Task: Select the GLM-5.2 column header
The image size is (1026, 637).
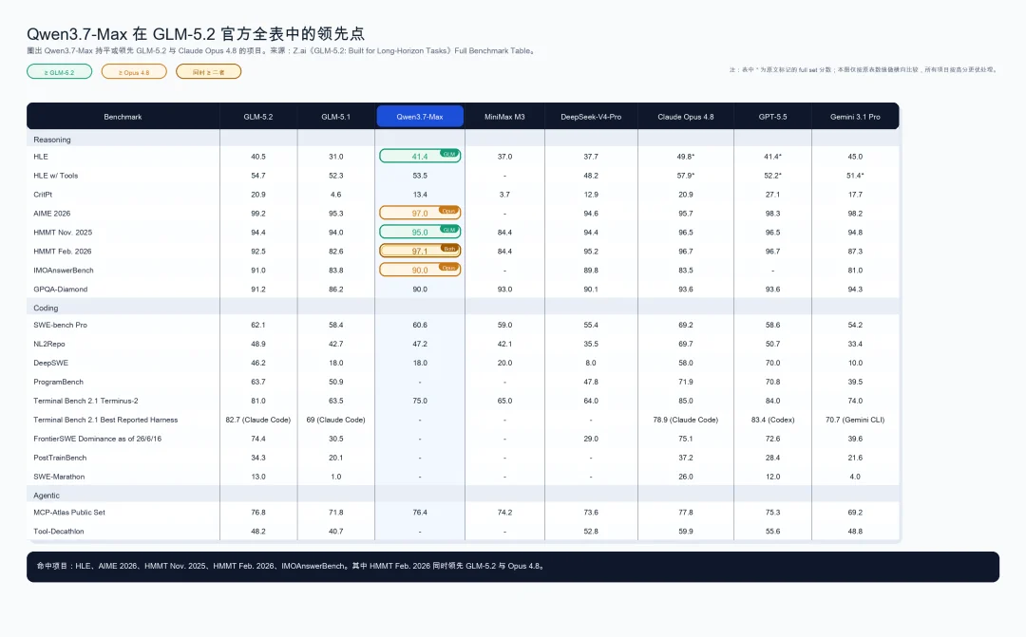Action: pyautogui.click(x=258, y=117)
